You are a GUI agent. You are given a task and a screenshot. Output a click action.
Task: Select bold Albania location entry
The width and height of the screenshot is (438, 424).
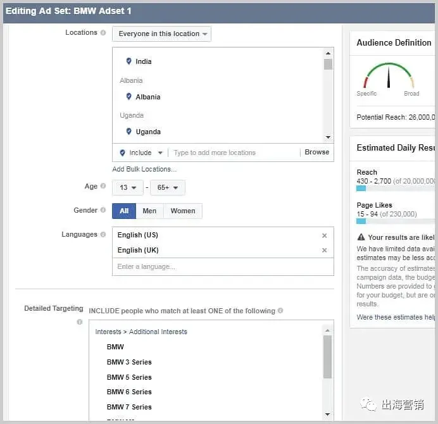click(148, 97)
